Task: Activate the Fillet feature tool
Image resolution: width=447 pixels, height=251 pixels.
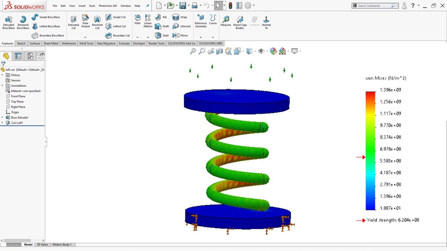Action: tap(138, 20)
